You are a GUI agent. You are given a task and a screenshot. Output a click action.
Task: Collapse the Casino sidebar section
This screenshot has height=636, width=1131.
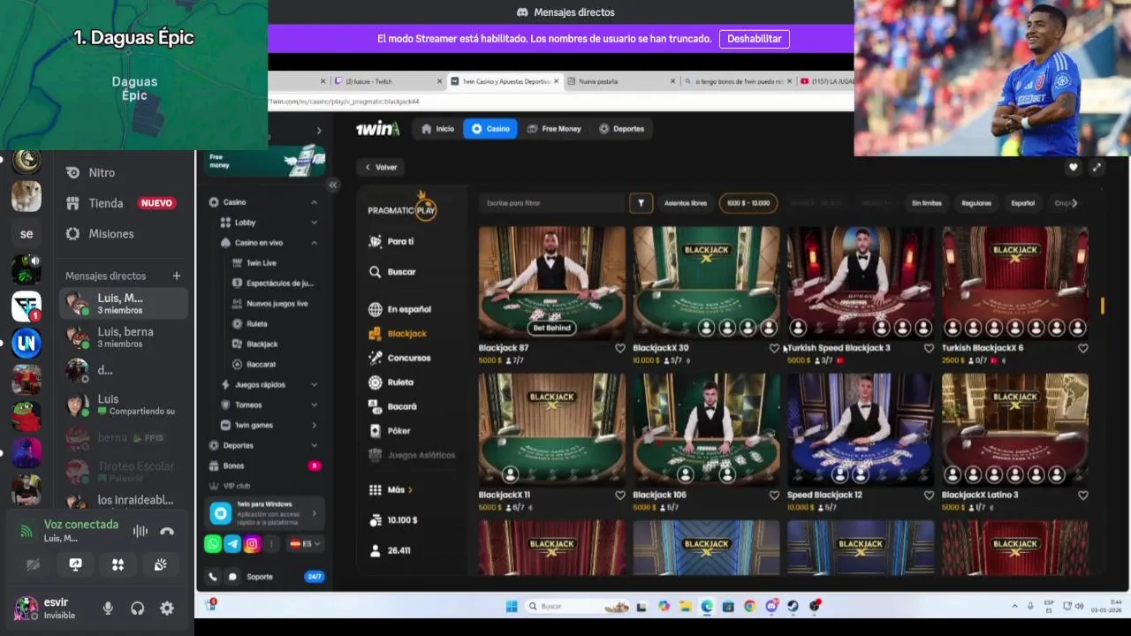[314, 202]
